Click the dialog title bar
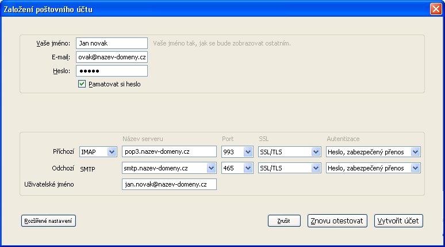The image size is (445, 247). click(x=201, y=9)
